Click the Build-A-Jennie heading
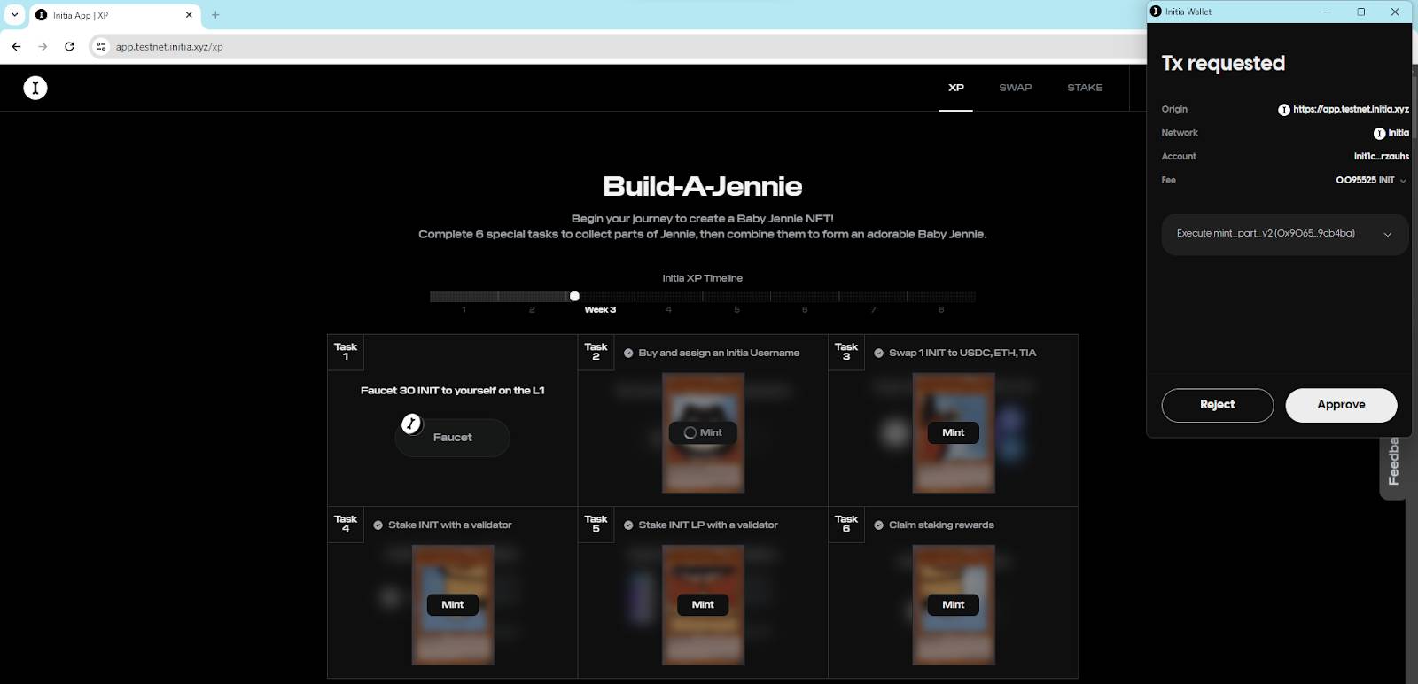This screenshot has height=684, width=1418. click(x=703, y=186)
